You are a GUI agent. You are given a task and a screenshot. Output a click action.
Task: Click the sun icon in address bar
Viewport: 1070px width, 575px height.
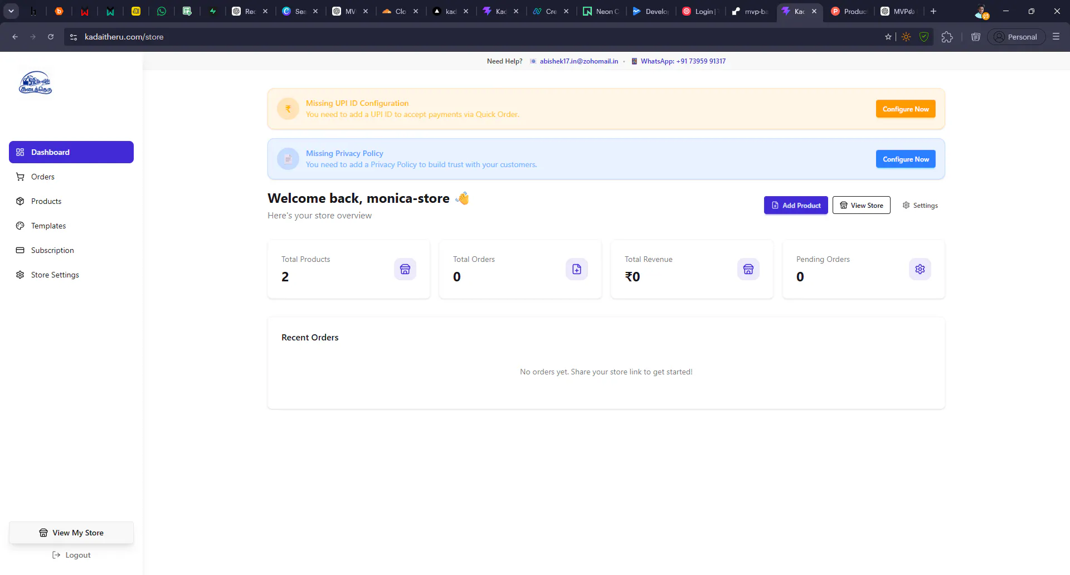pyautogui.click(x=906, y=37)
